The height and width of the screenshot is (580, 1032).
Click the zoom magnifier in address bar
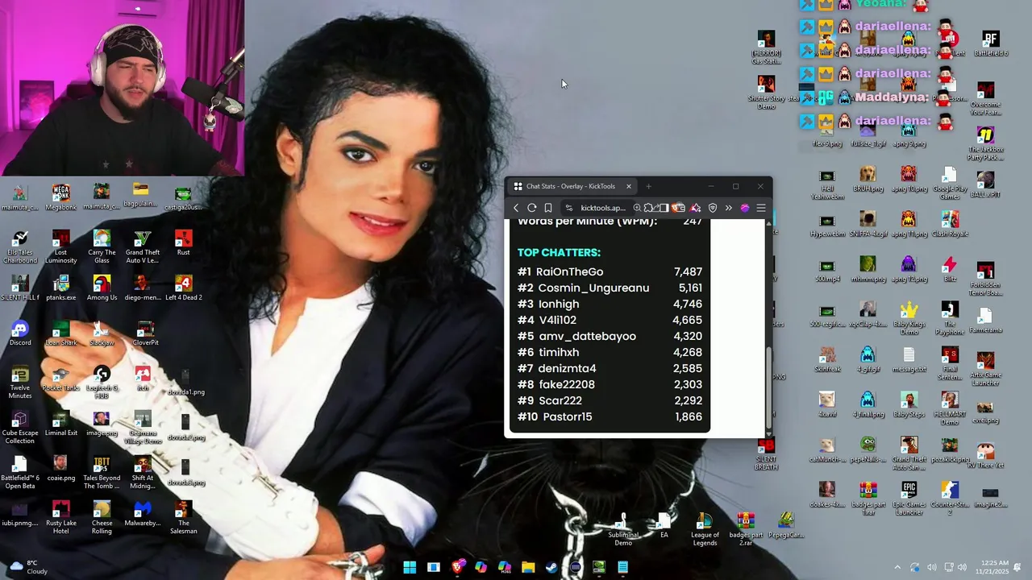[x=637, y=208]
